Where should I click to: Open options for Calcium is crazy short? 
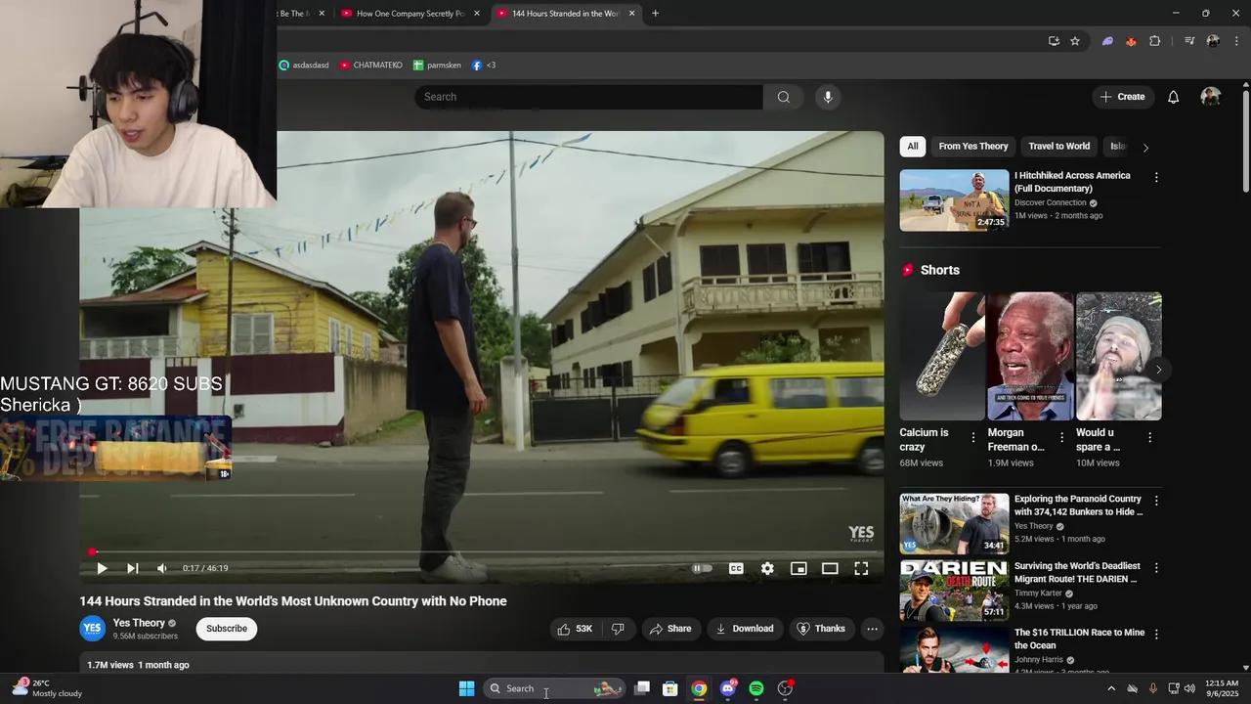973,438
